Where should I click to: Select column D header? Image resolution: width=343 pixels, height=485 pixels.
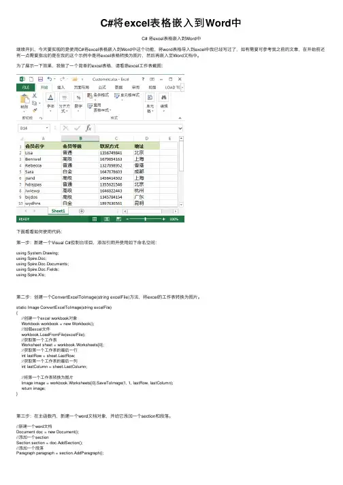point(146,139)
